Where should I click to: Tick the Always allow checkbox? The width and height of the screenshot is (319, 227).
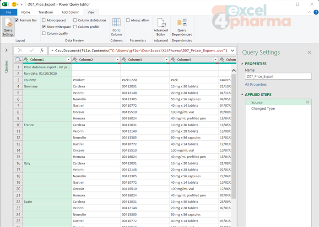[x=128, y=20]
